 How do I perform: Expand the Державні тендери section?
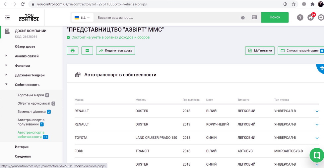pyautogui.click(x=6, y=75)
